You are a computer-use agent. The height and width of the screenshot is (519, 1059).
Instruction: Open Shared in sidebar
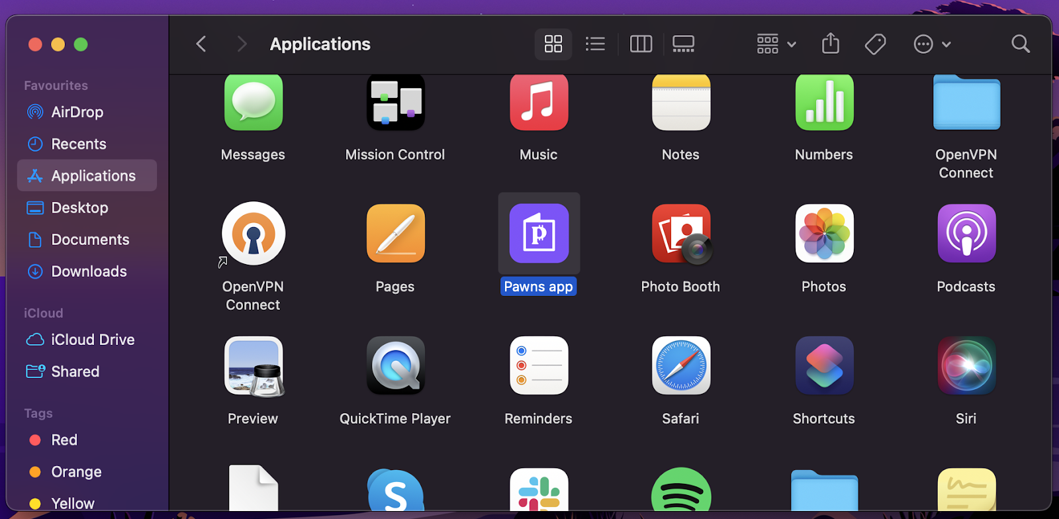tap(87, 371)
